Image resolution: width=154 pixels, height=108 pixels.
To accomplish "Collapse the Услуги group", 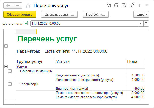I will (x=6, y=66).
